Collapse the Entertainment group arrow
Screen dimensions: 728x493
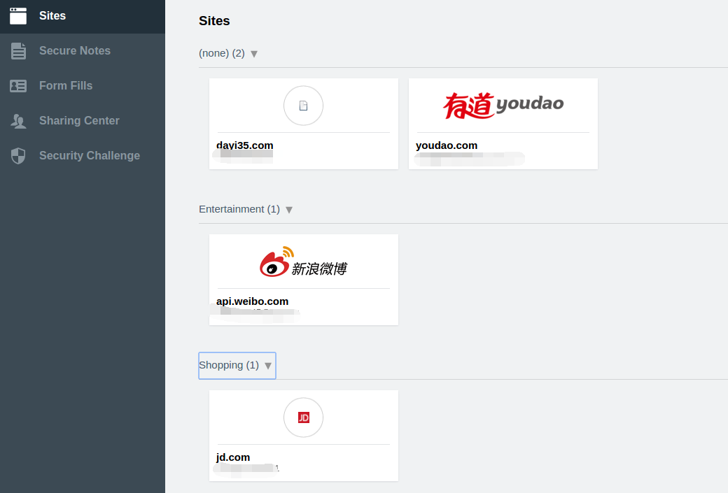(x=289, y=210)
